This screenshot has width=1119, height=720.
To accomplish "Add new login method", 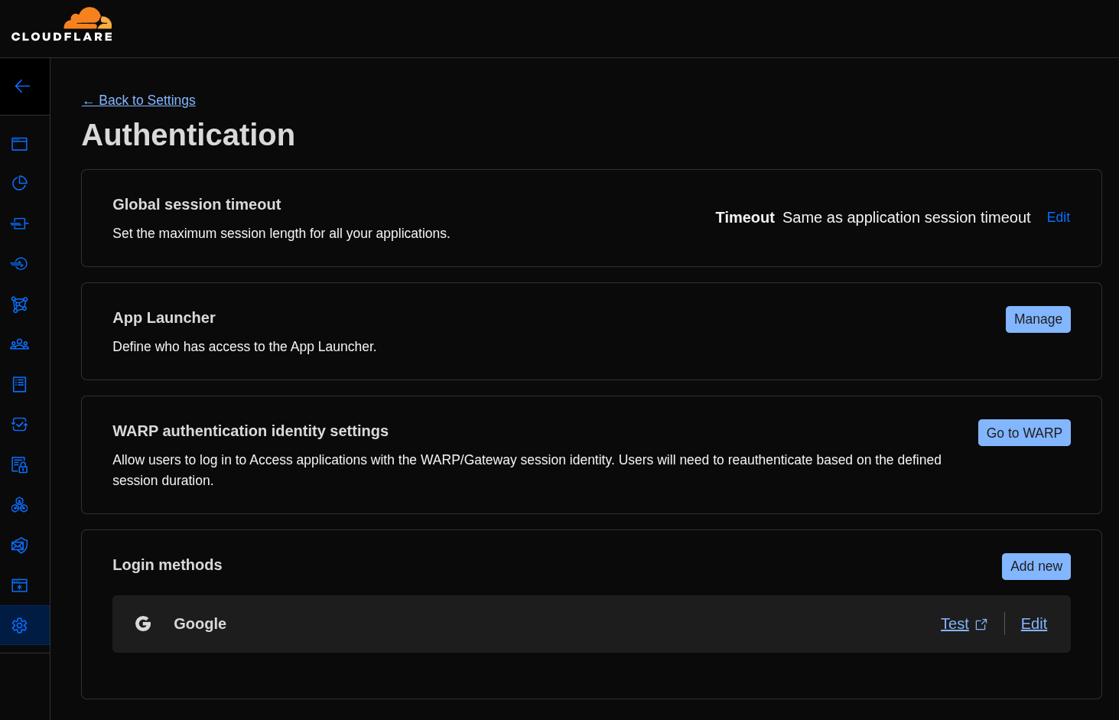I will coord(1036,566).
